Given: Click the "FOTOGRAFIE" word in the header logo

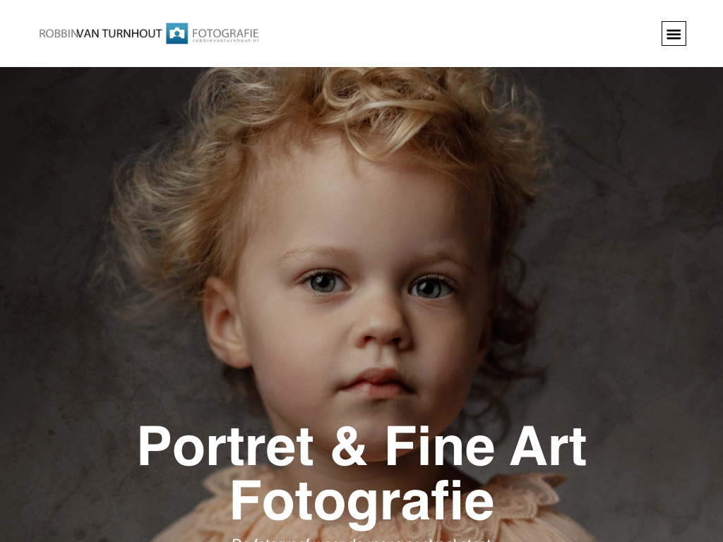Looking at the screenshot, I should click(225, 32).
